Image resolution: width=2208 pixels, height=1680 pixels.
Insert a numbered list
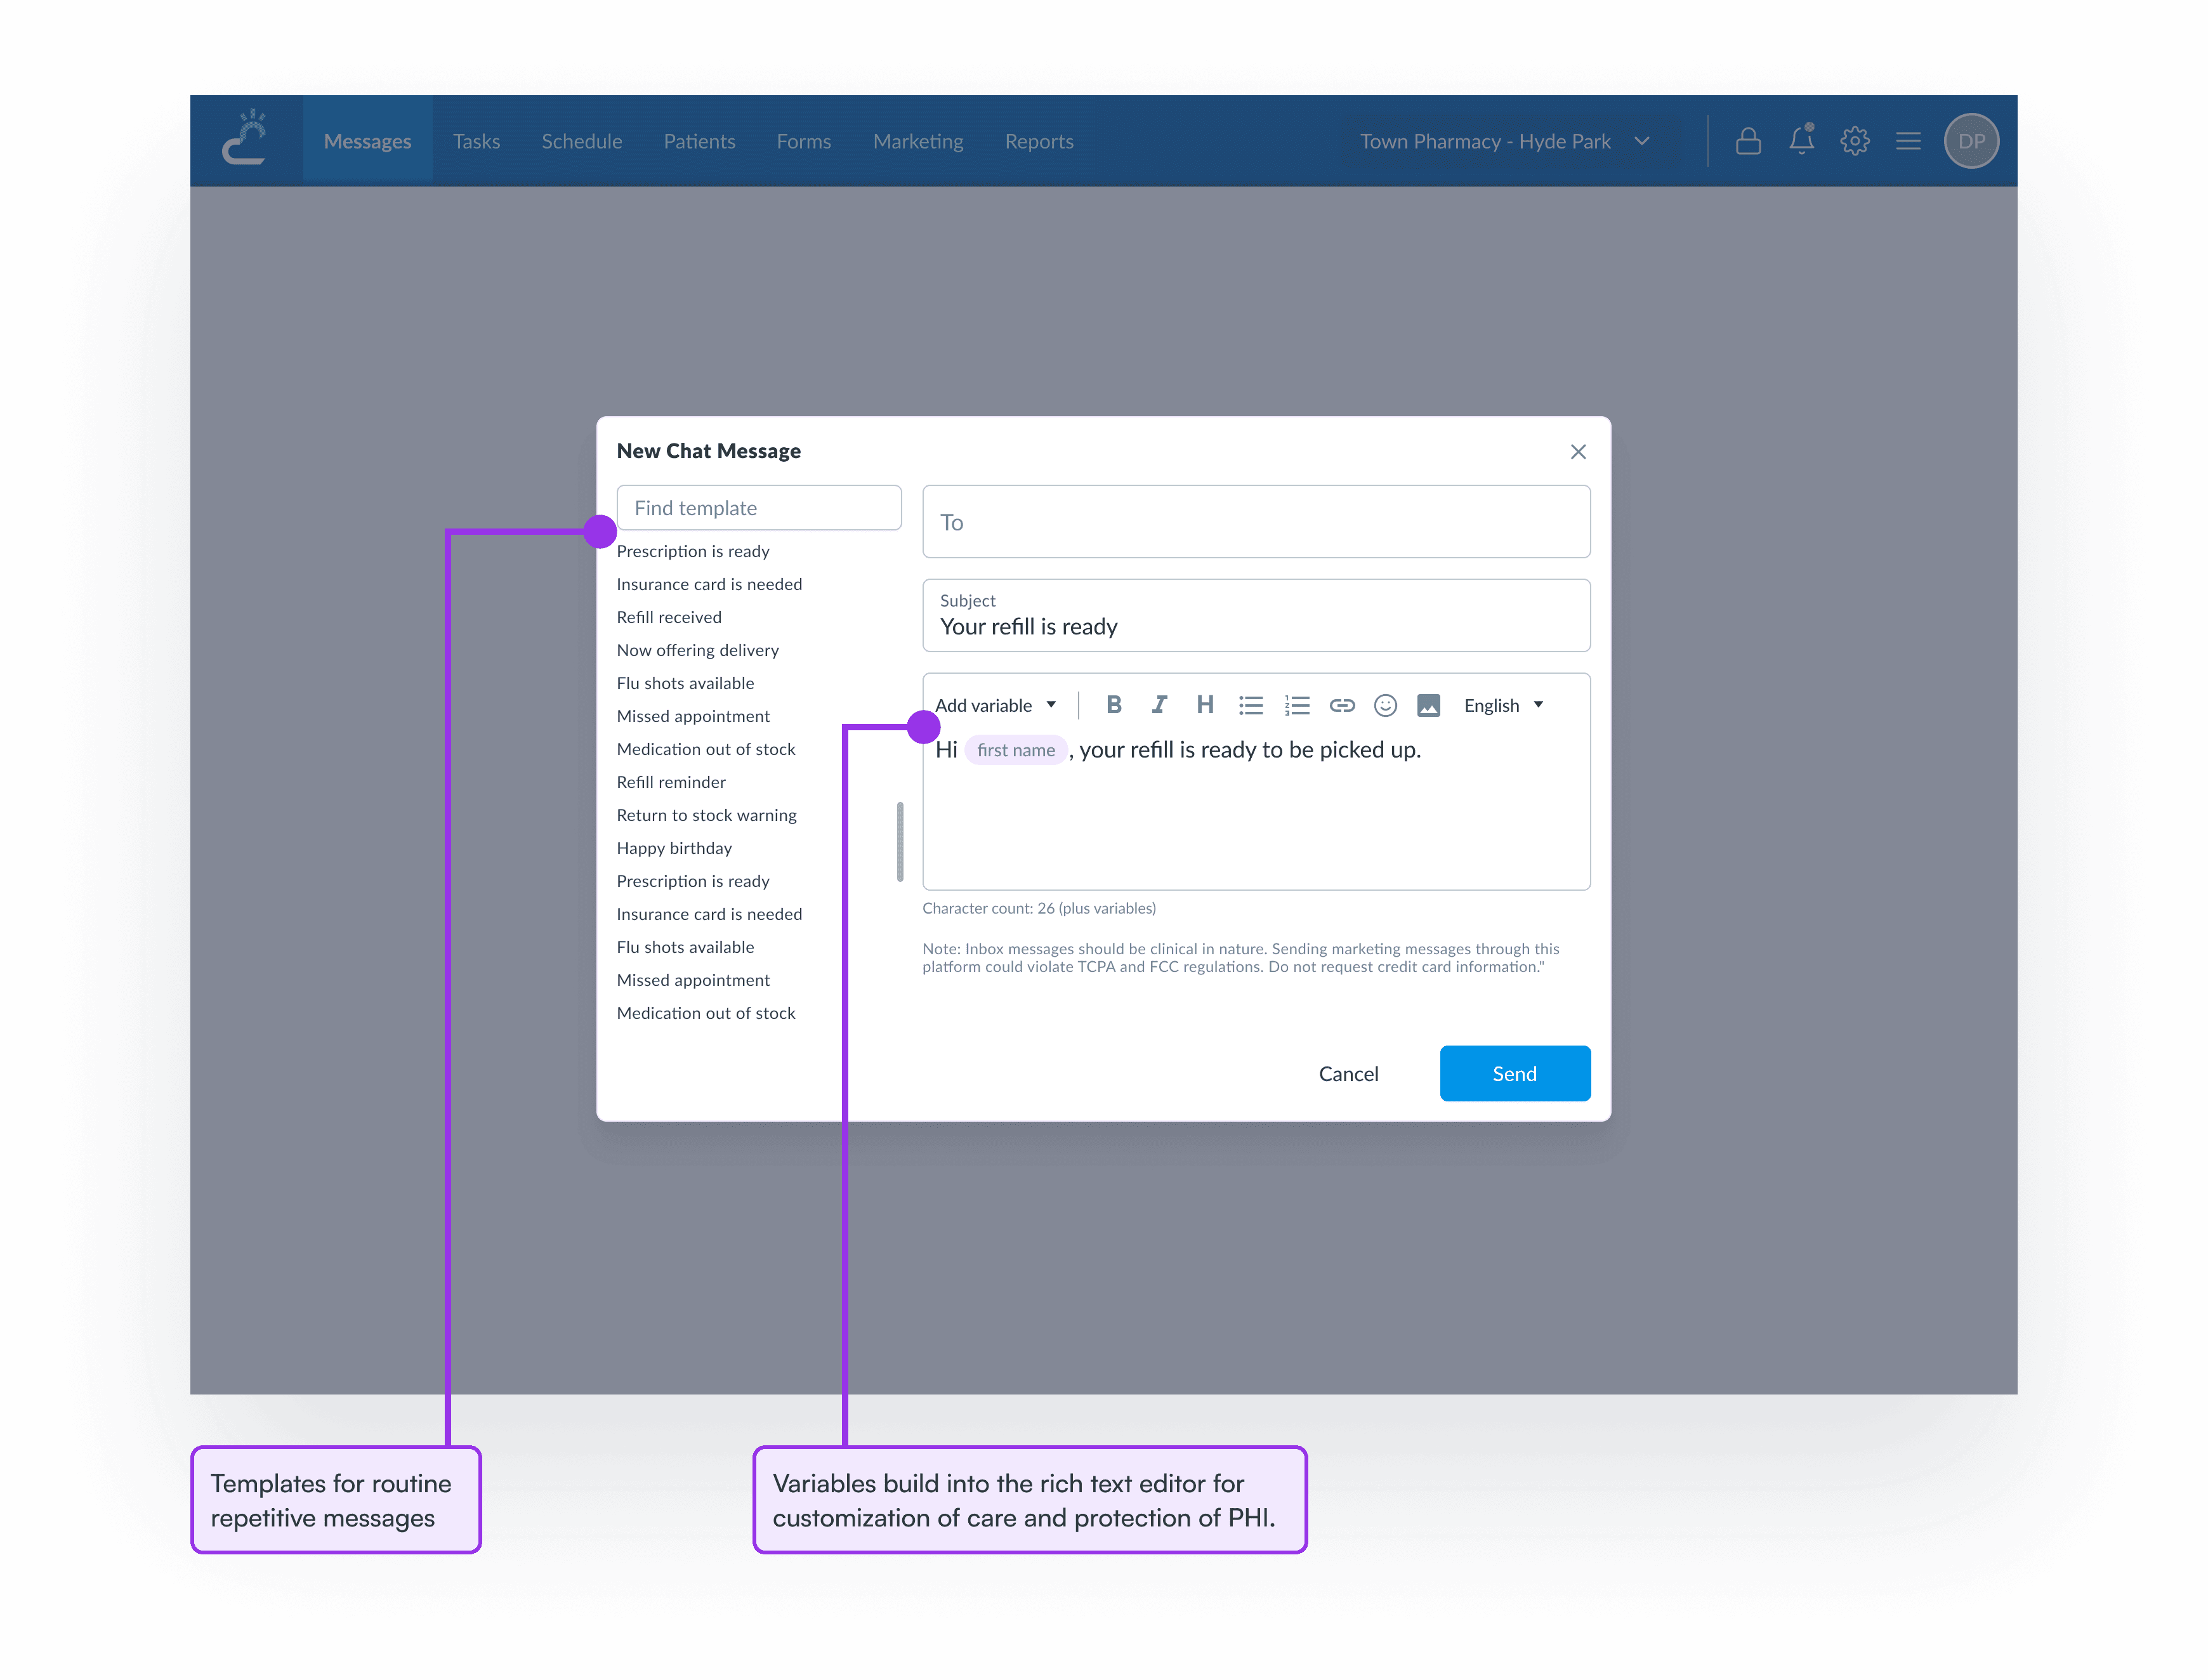1296,705
